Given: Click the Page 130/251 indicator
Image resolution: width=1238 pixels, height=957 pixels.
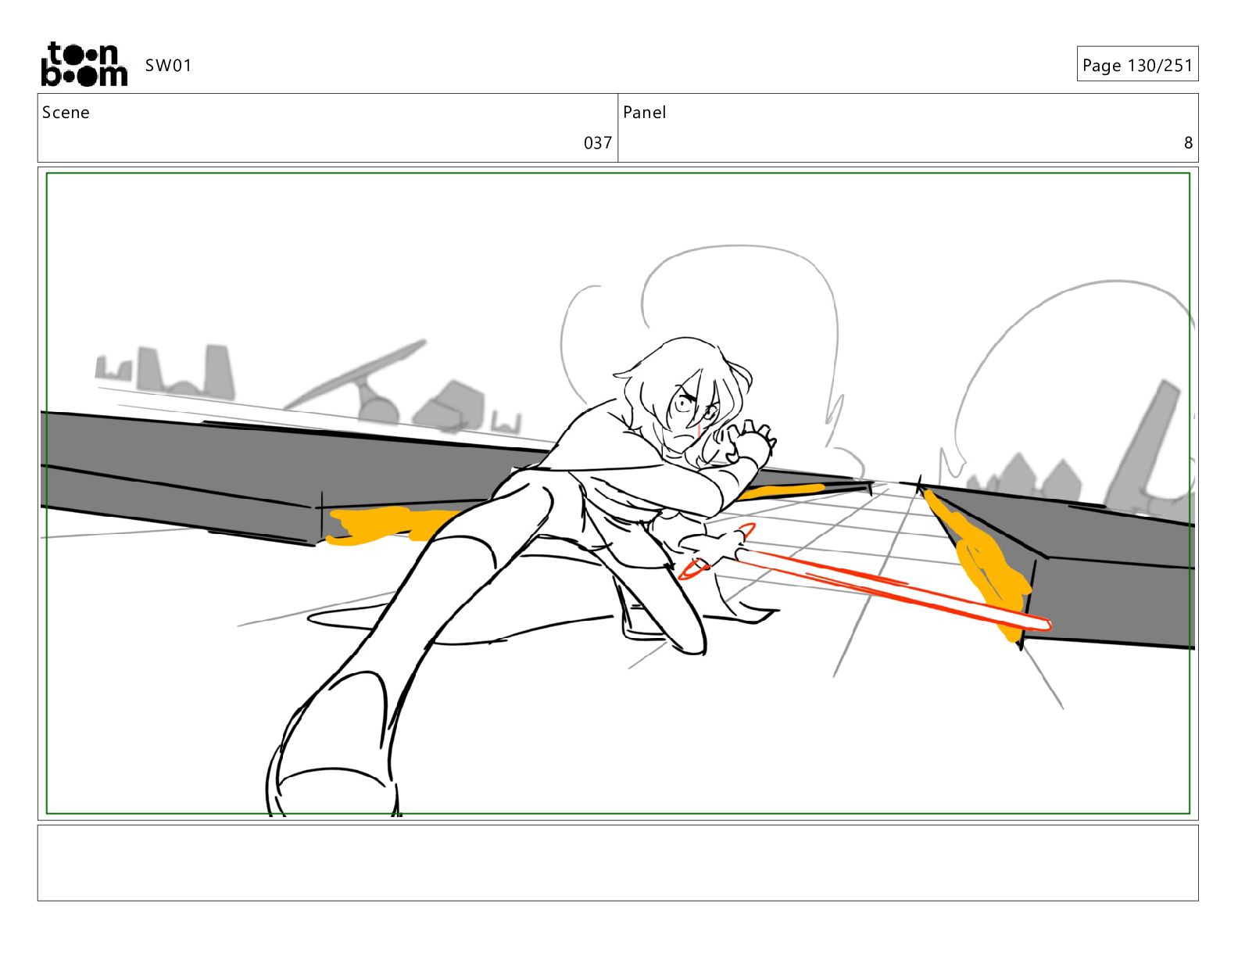Looking at the screenshot, I should (1137, 65).
